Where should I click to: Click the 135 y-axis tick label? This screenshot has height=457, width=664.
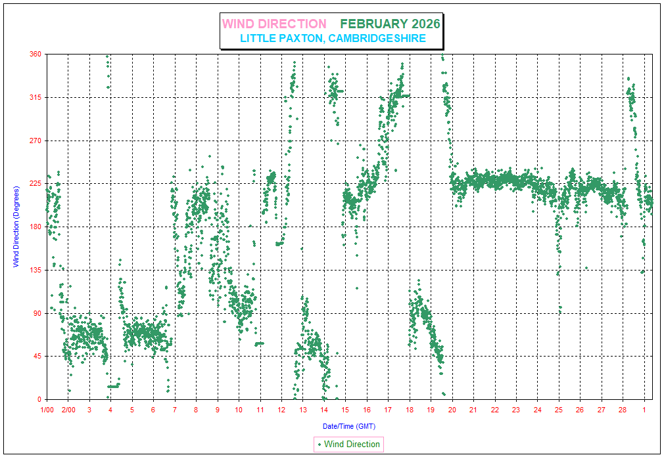point(35,270)
